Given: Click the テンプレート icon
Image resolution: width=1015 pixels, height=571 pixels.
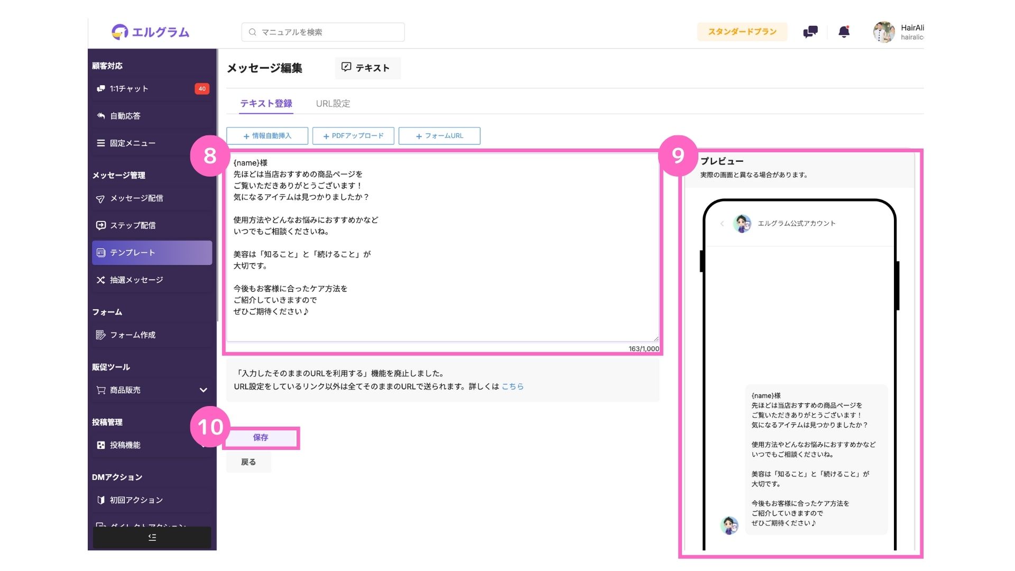Looking at the screenshot, I should click(100, 253).
